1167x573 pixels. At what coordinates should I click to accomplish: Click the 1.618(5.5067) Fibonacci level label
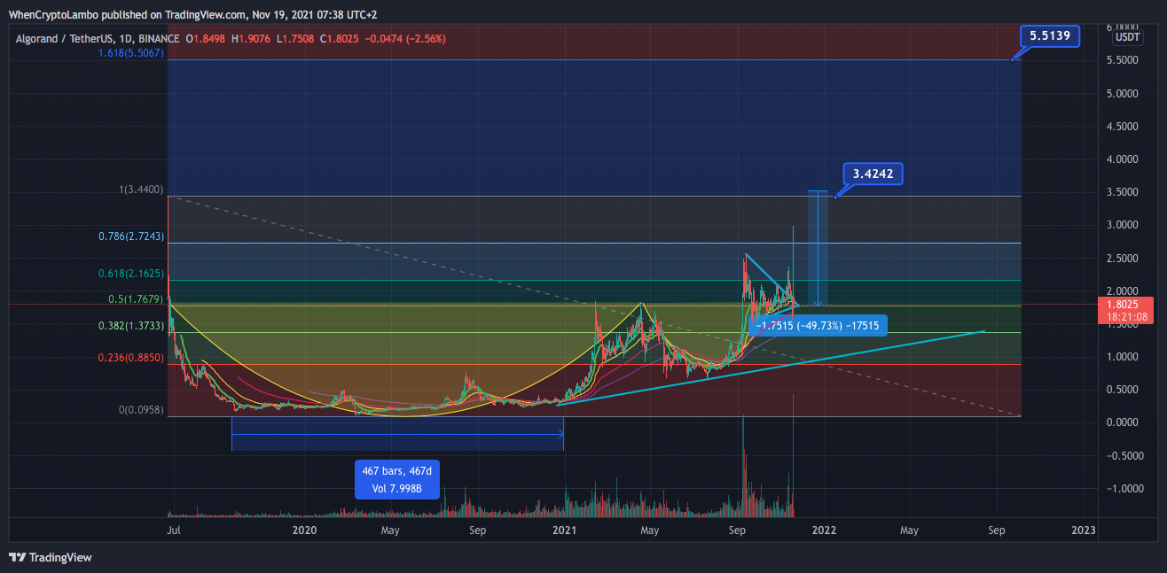click(x=131, y=53)
